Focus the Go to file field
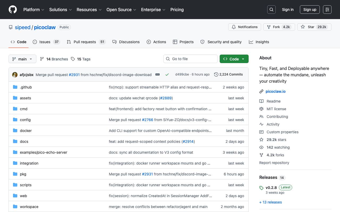The height and width of the screenshot is (212, 340). (x=190, y=59)
